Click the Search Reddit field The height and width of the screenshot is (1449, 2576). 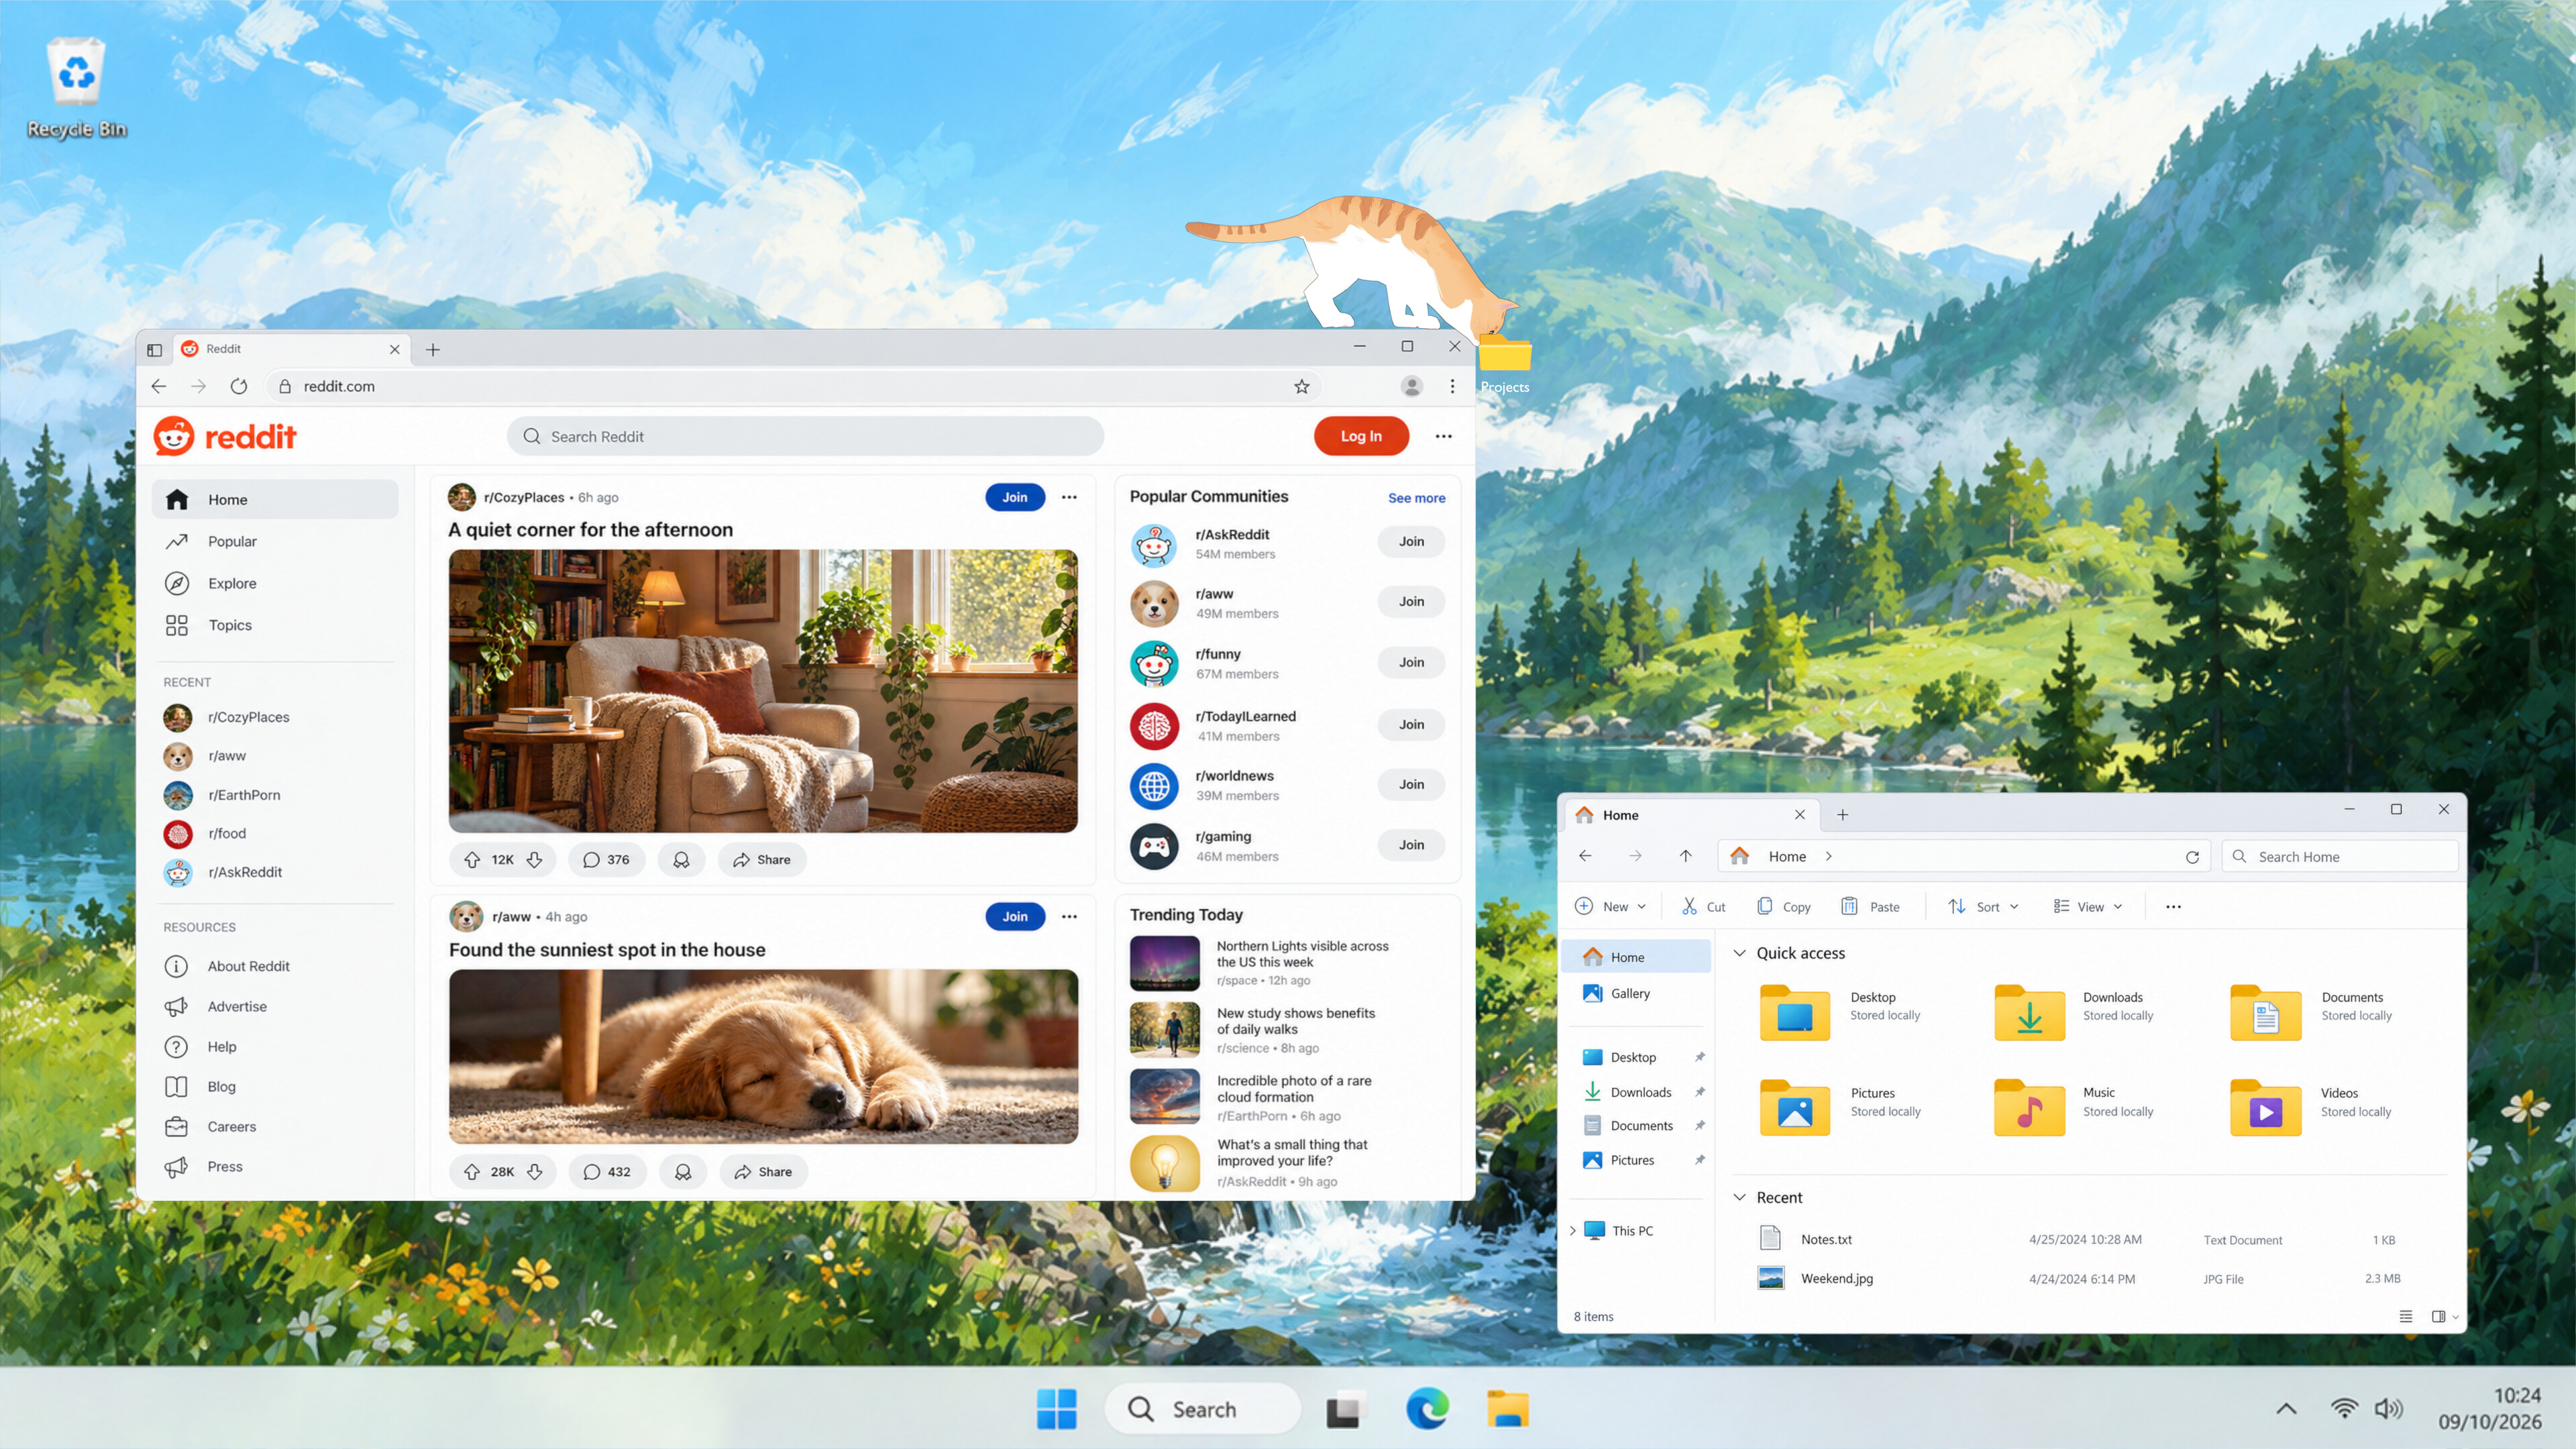tap(805, 436)
